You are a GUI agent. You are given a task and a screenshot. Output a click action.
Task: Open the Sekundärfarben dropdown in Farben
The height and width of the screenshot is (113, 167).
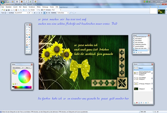[18, 68]
